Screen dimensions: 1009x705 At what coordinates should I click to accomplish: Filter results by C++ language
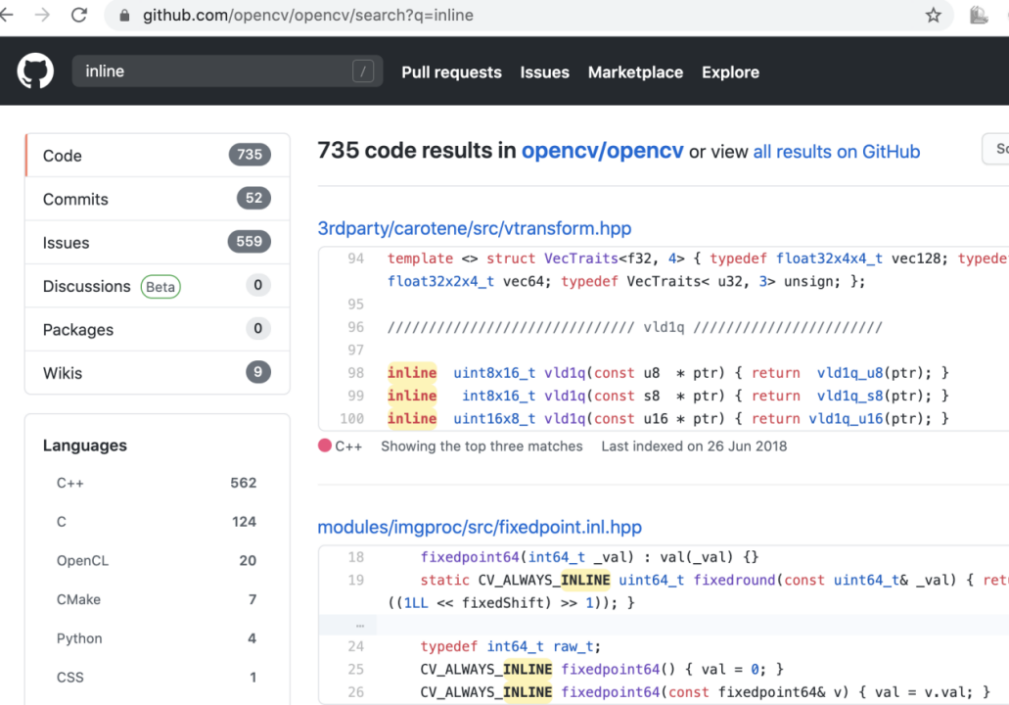point(157,483)
